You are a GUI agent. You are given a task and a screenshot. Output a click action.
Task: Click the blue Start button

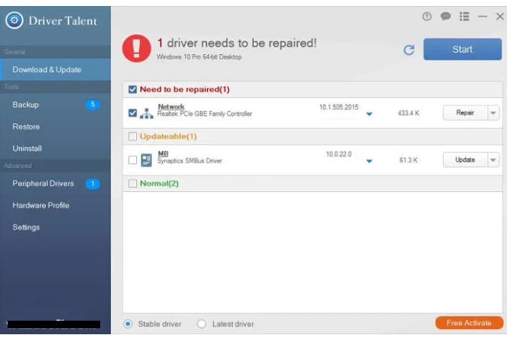click(463, 50)
